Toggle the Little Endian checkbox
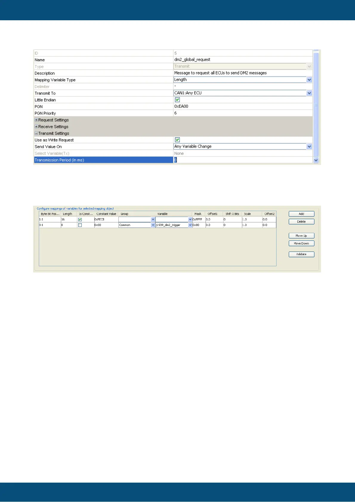This screenshot has width=355, height=502. pos(177,100)
